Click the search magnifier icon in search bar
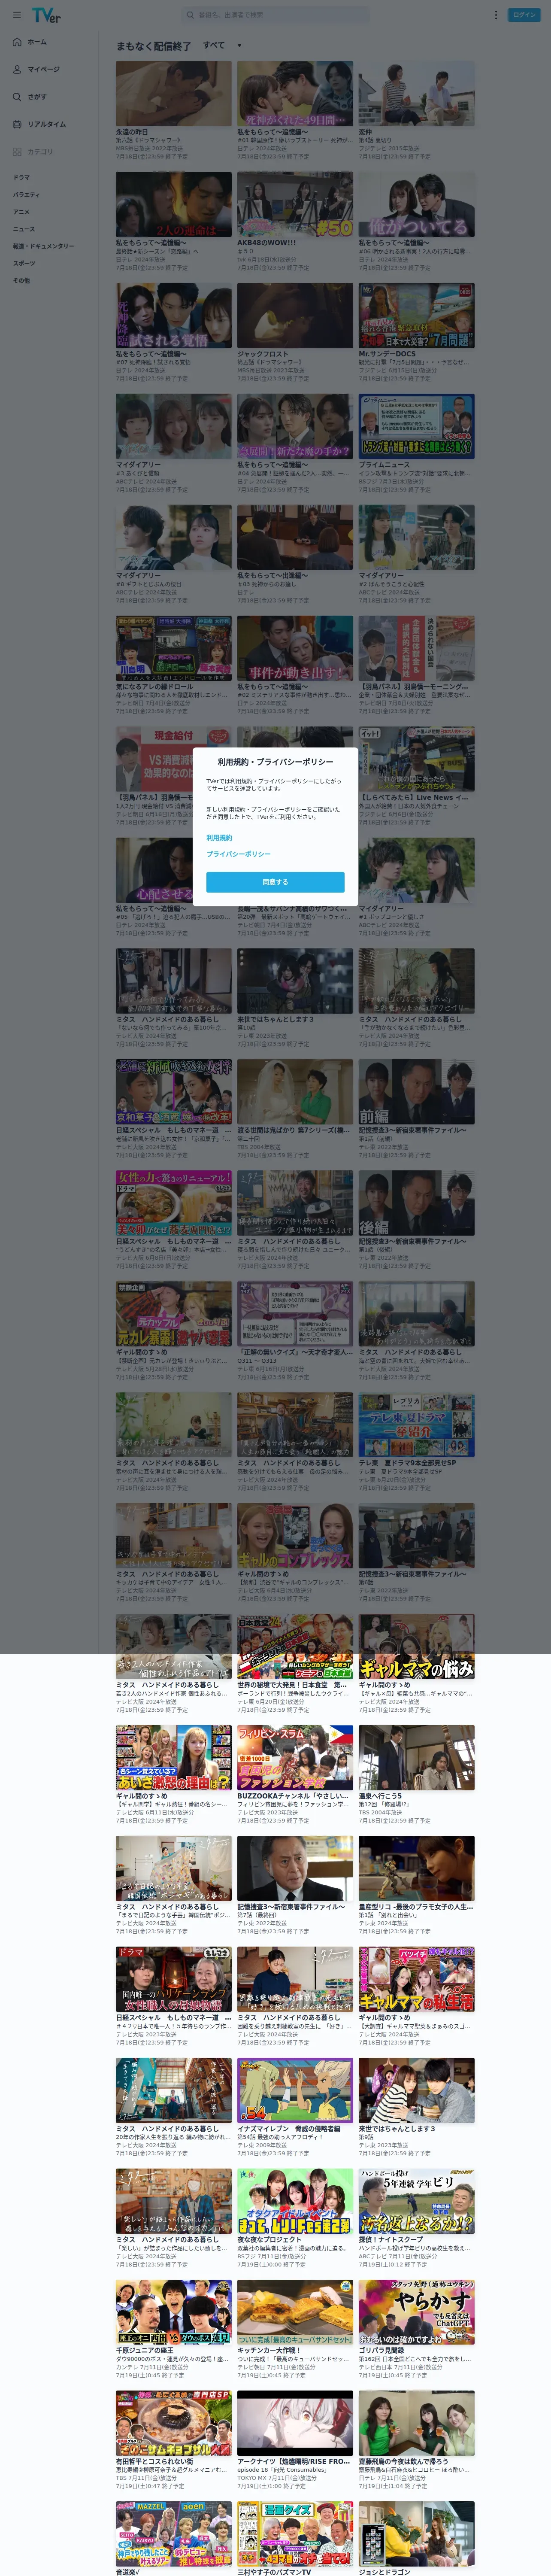 click(x=191, y=15)
